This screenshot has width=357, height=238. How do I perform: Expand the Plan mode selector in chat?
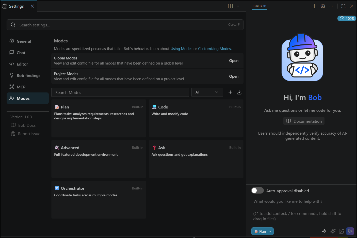click(263, 231)
